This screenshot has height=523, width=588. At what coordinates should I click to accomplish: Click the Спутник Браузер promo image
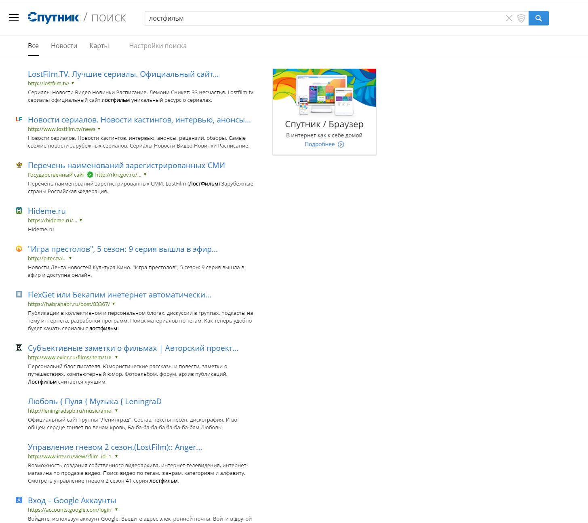pyautogui.click(x=325, y=92)
